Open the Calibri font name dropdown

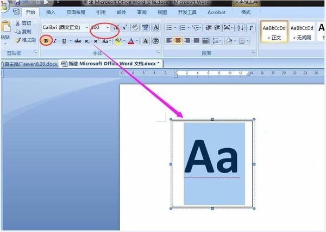86,27
